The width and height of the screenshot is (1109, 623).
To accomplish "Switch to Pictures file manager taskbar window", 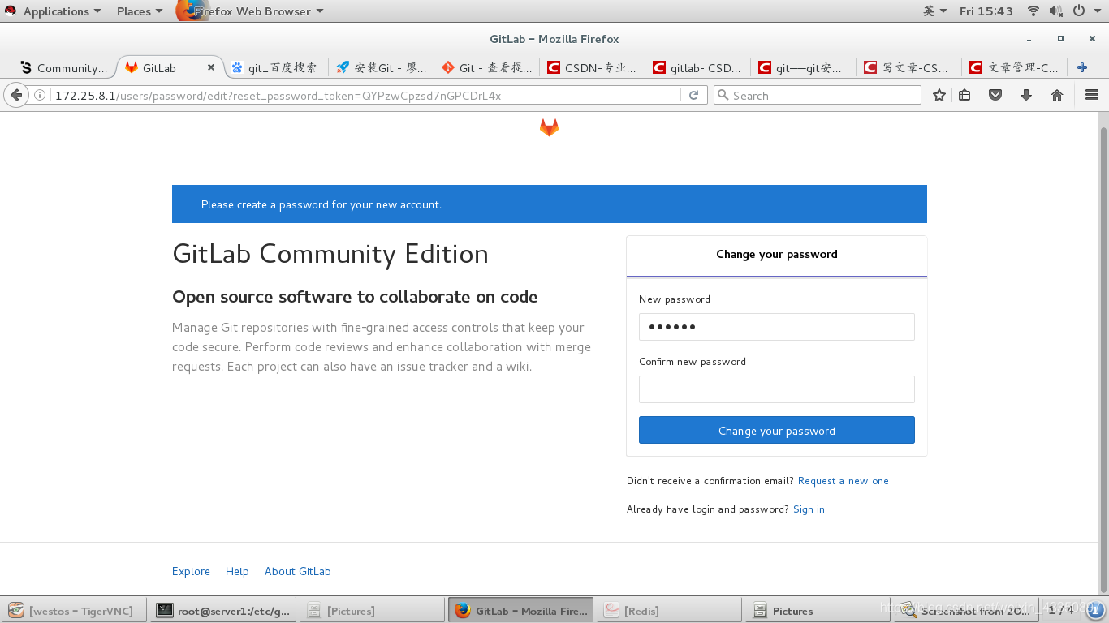I will pos(818,611).
